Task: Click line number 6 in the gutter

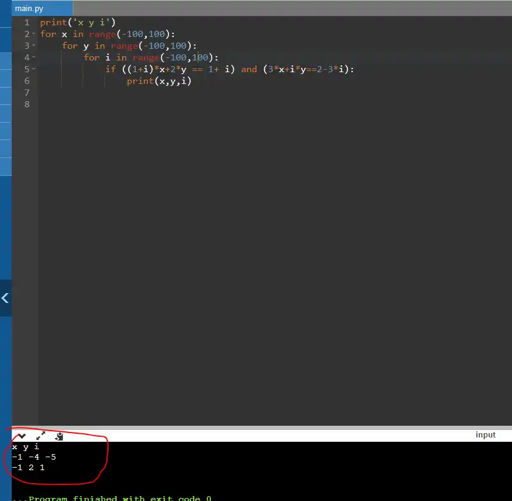Action: tap(27, 81)
